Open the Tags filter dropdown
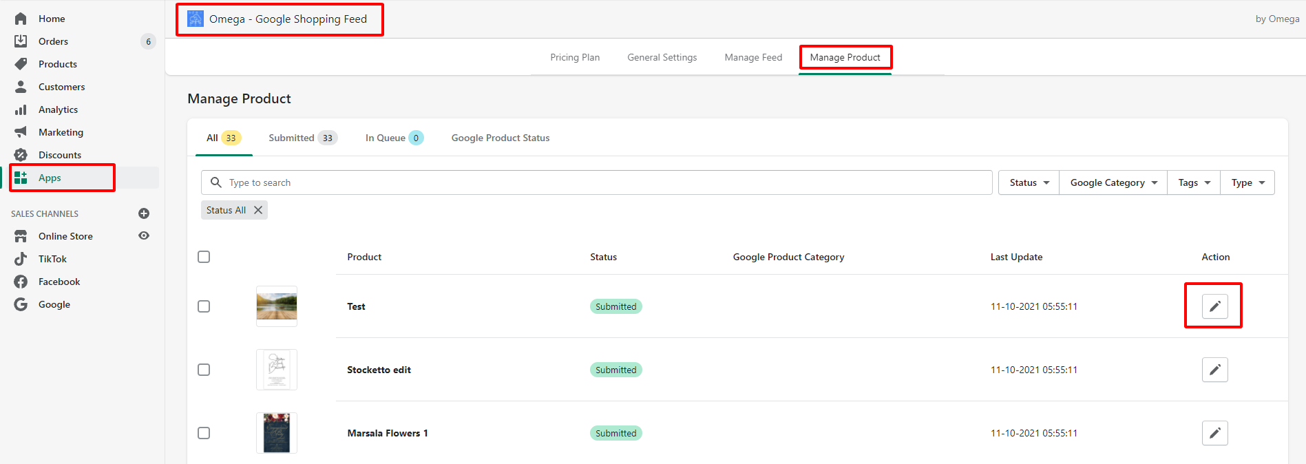 tap(1194, 182)
